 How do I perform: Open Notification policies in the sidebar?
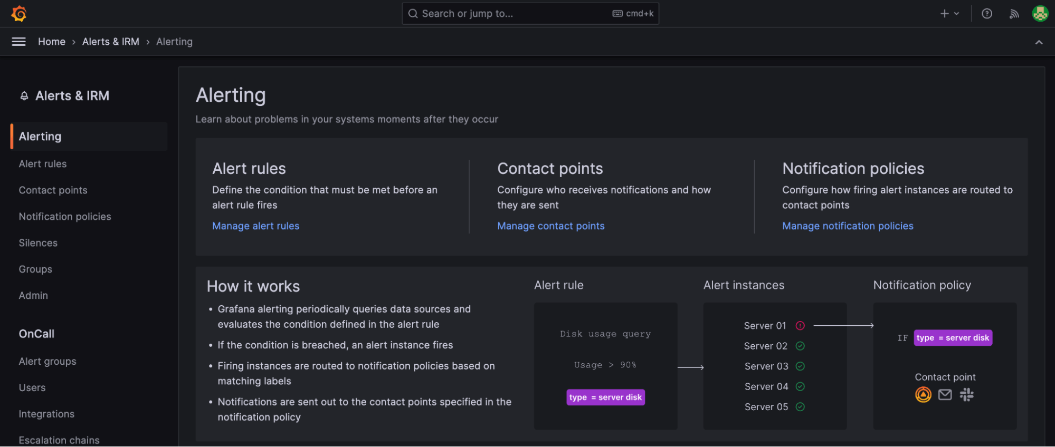65,217
